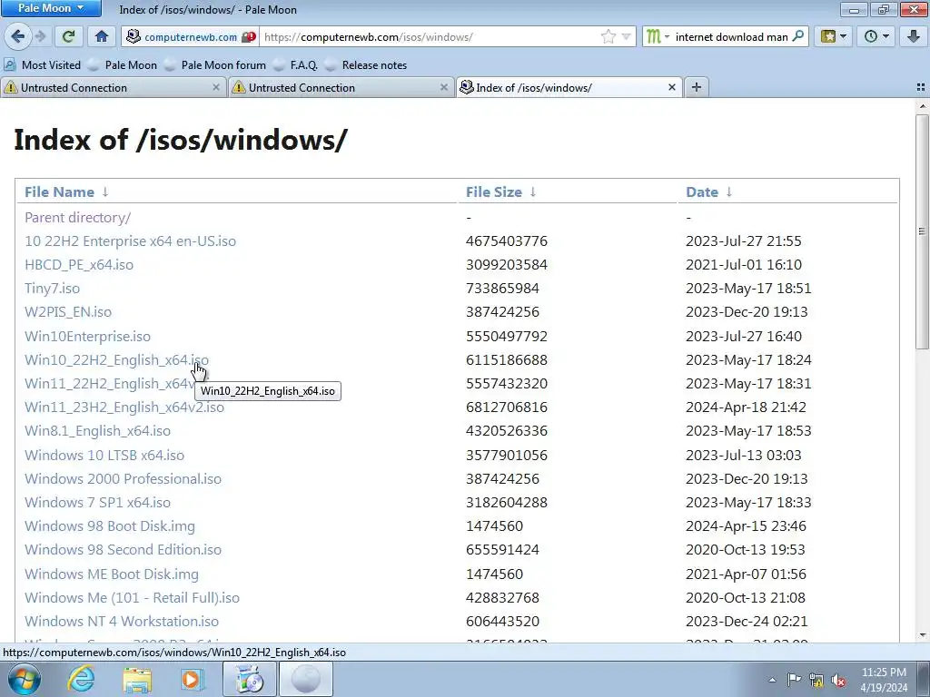Click the Action Center flag tray icon
This screenshot has width=930, height=697.
coord(794,680)
